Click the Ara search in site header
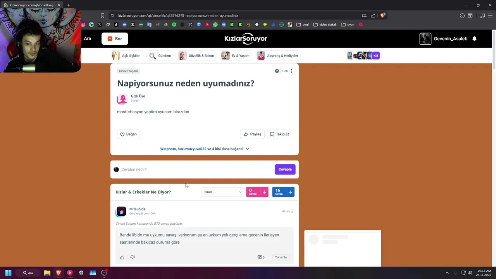 pyautogui.click(x=87, y=39)
